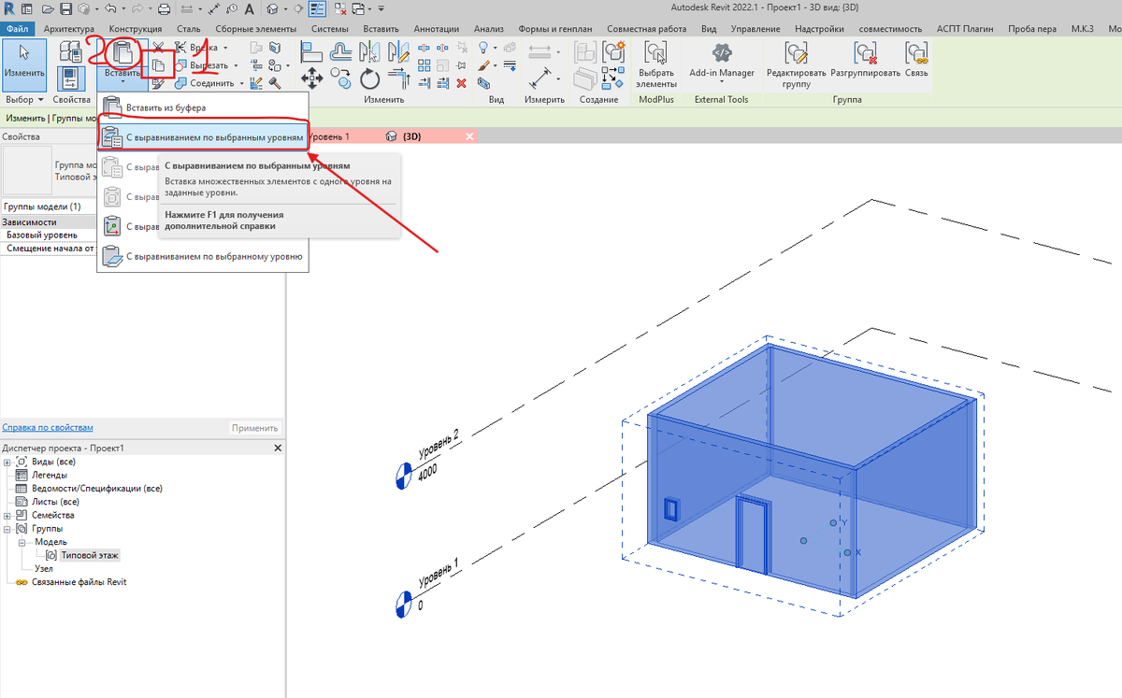
Task: Select the Узел item under Группы
Action: 44,568
